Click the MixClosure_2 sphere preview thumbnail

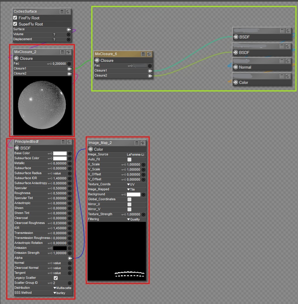(x=42, y=105)
